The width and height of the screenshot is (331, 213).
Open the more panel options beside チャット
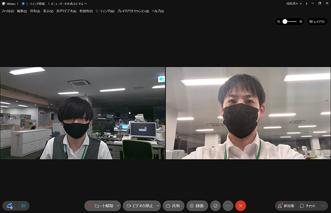coord(323,206)
